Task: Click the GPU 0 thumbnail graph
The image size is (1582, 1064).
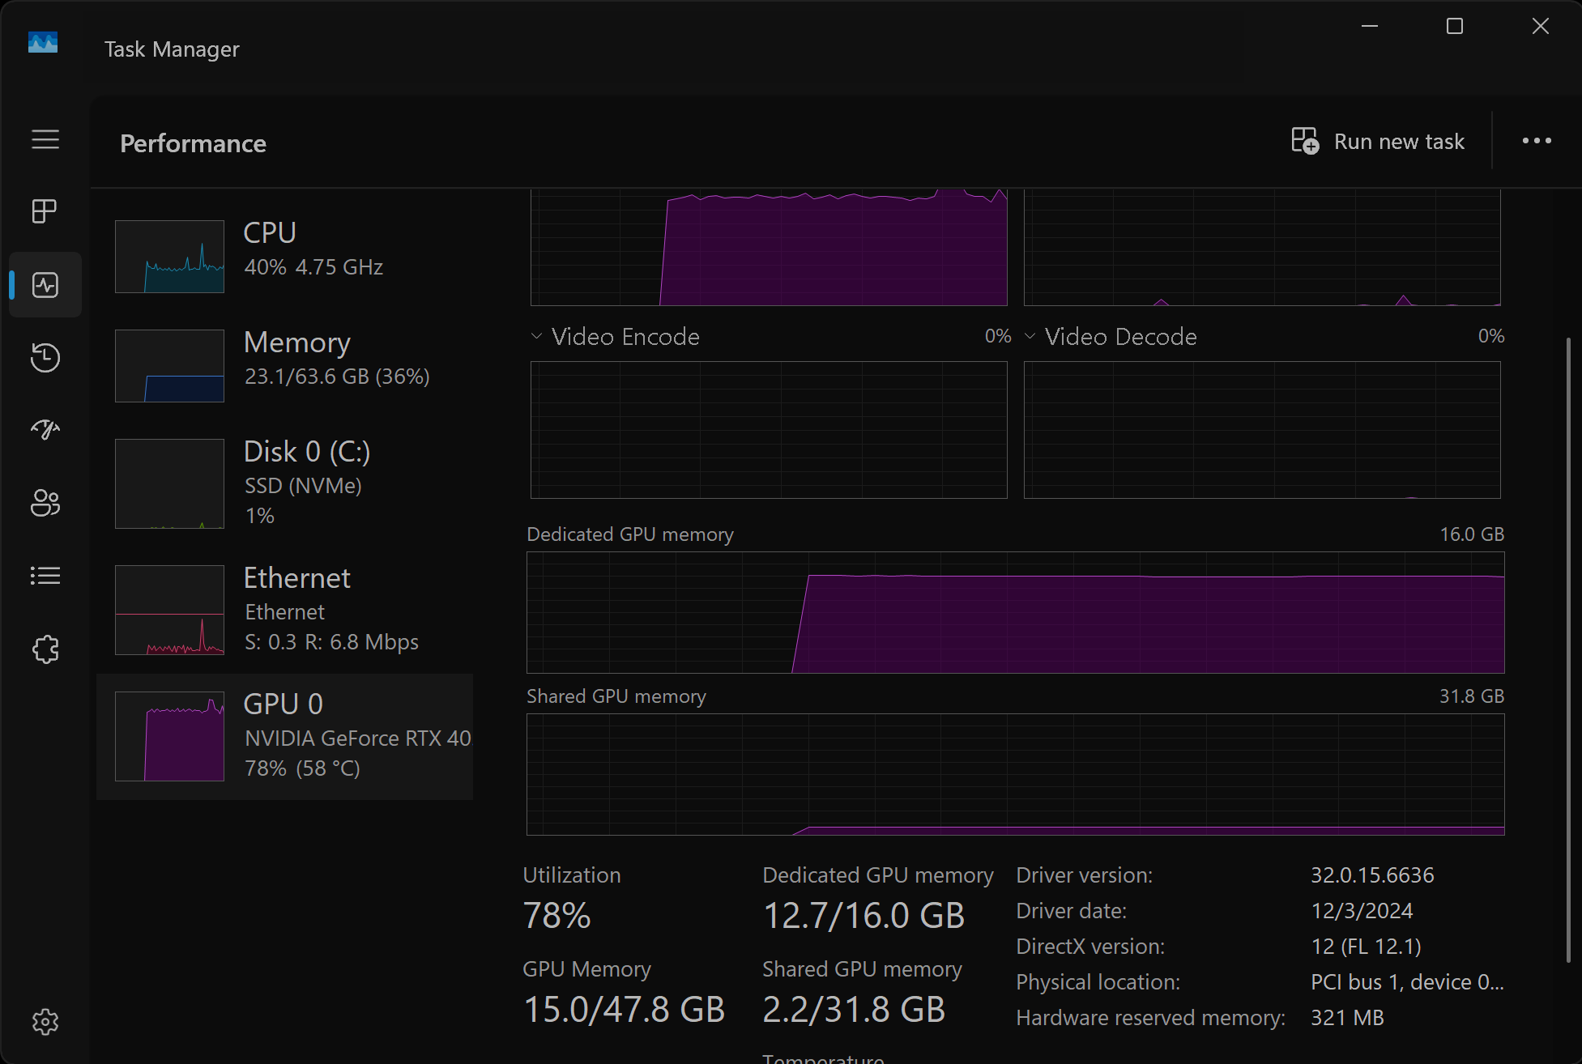Action: pyautogui.click(x=169, y=736)
